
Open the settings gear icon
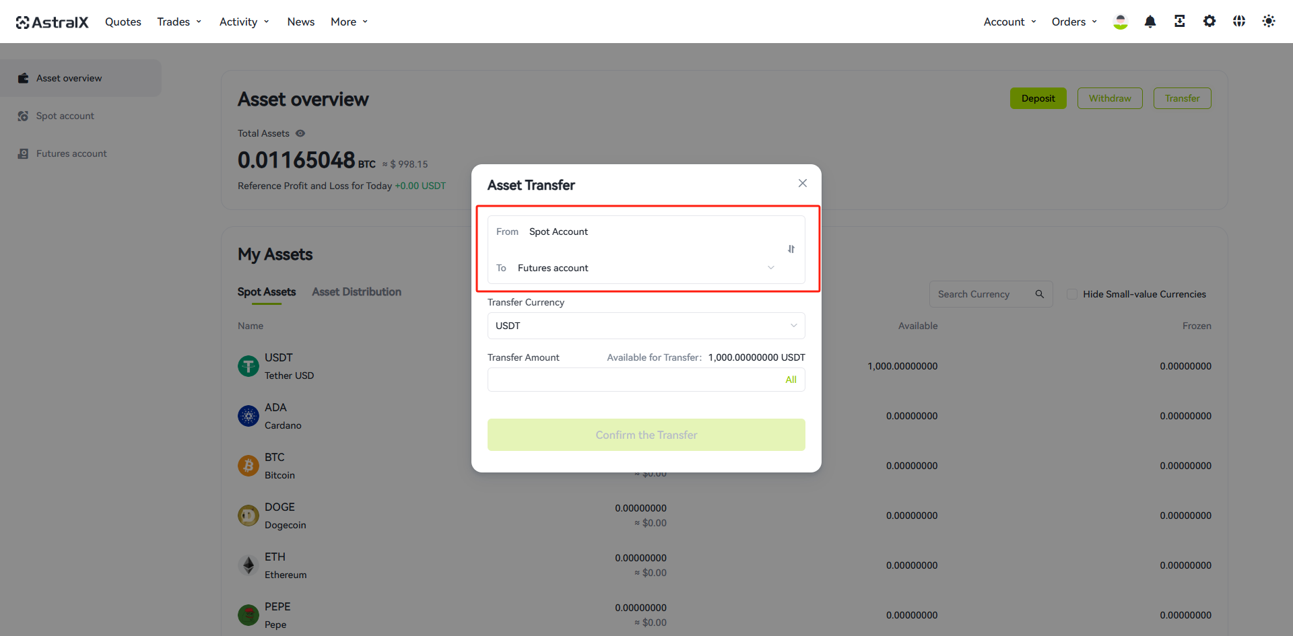1209,22
